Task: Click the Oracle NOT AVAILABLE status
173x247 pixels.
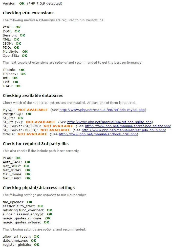Action: click(32, 134)
